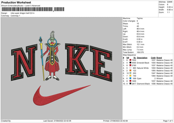This screenshot has height=123, width=174.
Task: Click the 'St.' column header
Action: coord(135,58)
